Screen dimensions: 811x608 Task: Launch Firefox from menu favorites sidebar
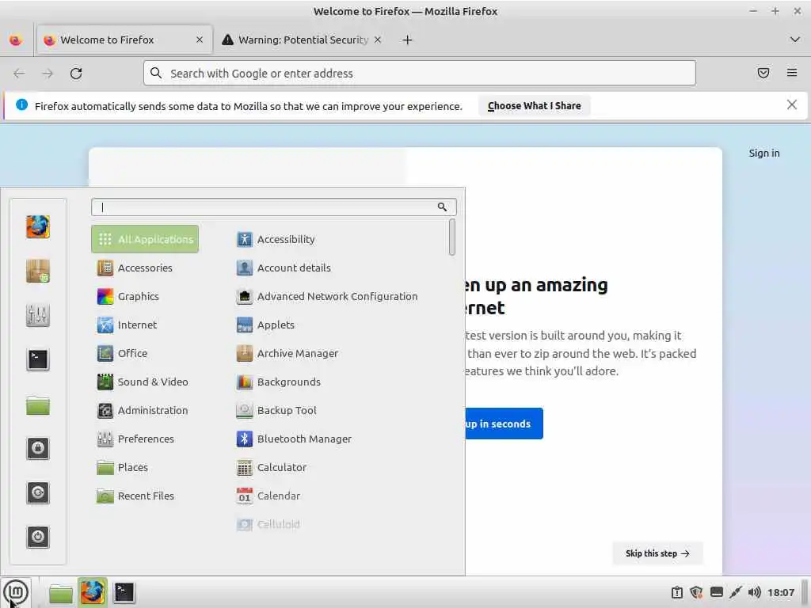38,226
